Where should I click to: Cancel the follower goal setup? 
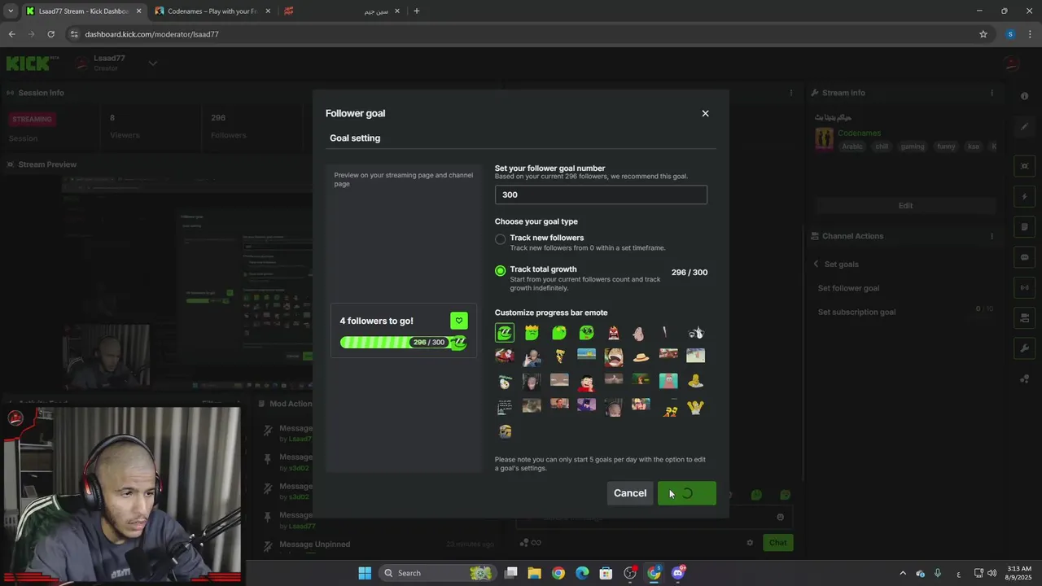[630, 493]
